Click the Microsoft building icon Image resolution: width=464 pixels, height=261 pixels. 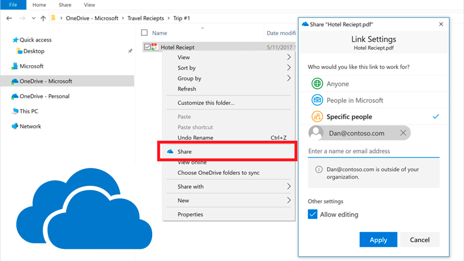coord(14,66)
